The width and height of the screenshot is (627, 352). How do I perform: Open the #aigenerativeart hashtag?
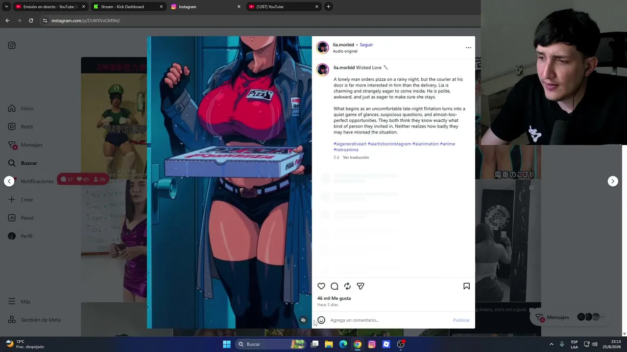coord(350,144)
